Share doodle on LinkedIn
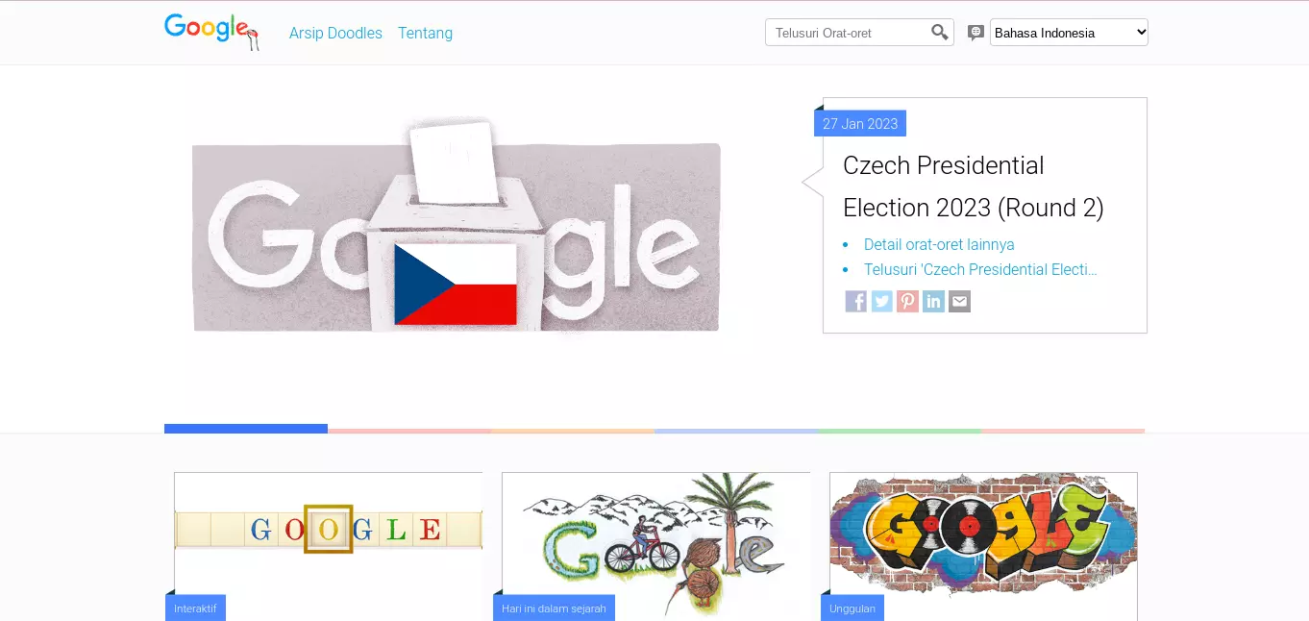This screenshot has width=1309, height=621. point(933,302)
